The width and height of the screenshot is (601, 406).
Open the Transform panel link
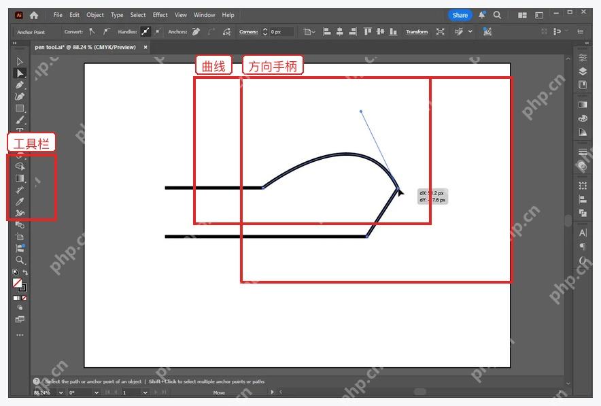[x=417, y=32]
